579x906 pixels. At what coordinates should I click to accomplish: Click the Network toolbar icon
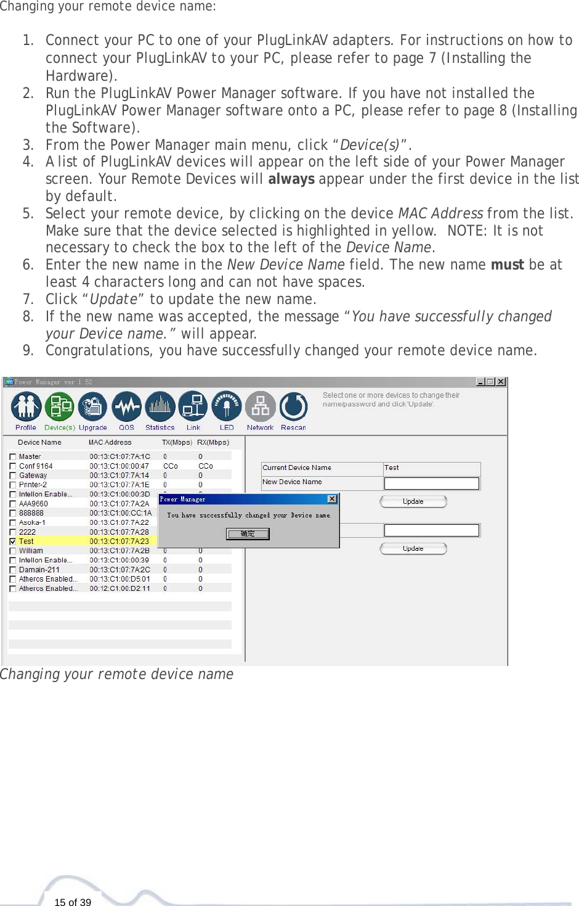pos(260,406)
